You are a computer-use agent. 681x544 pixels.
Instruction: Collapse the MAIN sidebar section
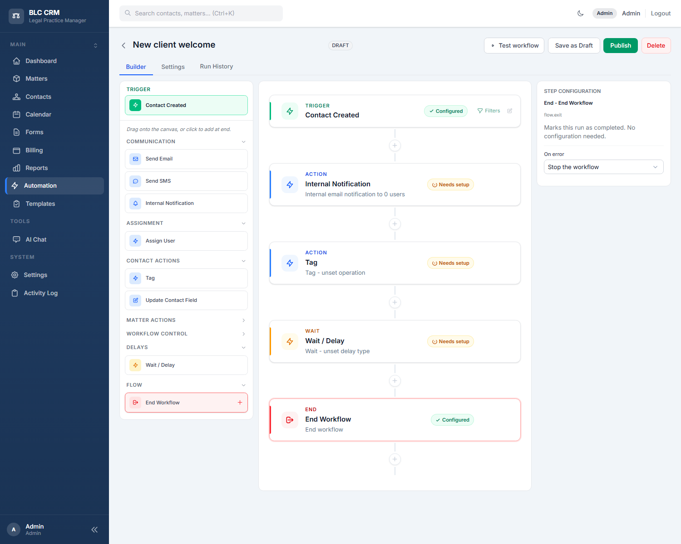(95, 45)
